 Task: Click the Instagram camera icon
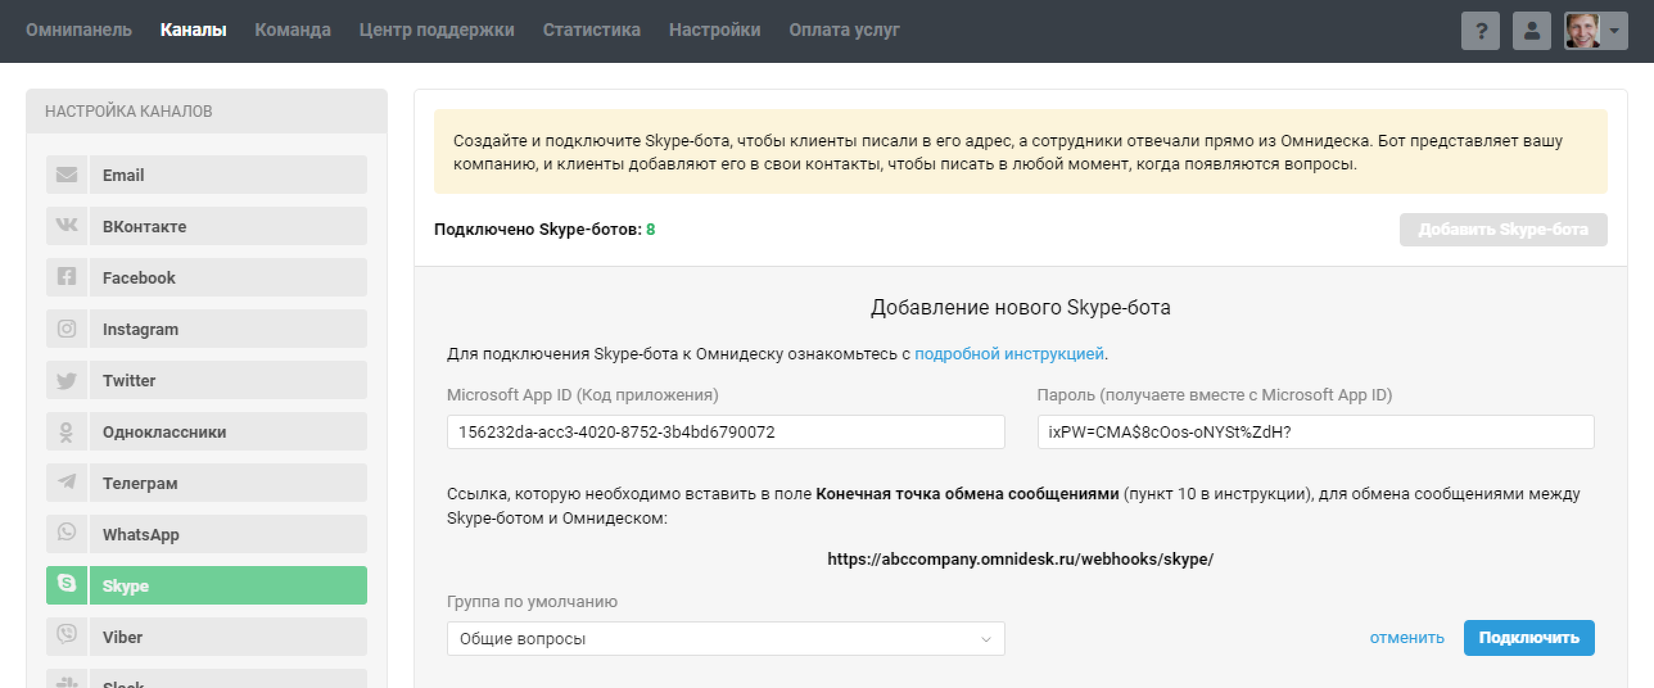pyautogui.click(x=66, y=329)
